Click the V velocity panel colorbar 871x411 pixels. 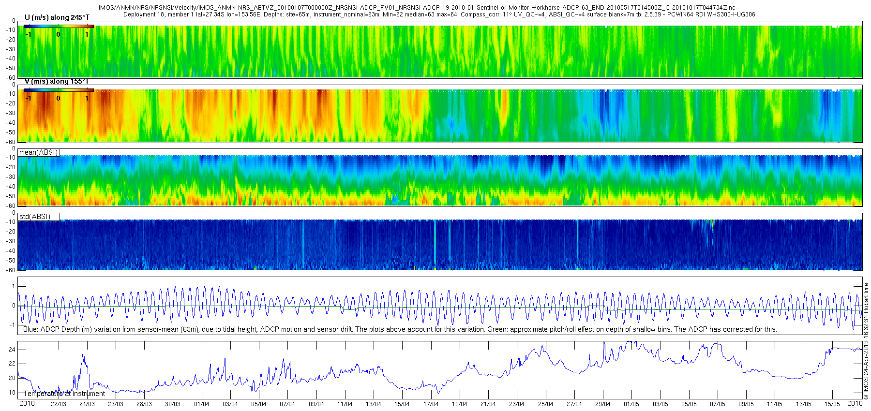[59, 90]
